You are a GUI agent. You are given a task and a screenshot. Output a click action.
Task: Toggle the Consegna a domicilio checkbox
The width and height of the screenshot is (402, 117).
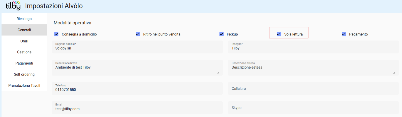56,34
